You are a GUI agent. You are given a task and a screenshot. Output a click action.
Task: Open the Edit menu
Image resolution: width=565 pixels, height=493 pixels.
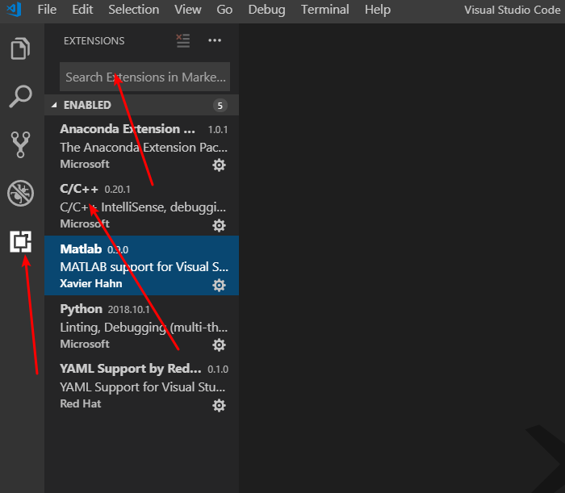coord(82,10)
